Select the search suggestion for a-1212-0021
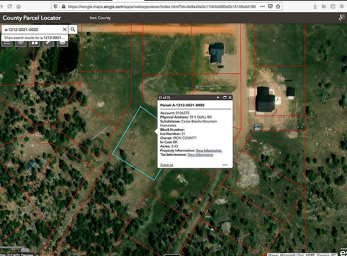Screen dimensions: 347x256 click(x=35, y=37)
